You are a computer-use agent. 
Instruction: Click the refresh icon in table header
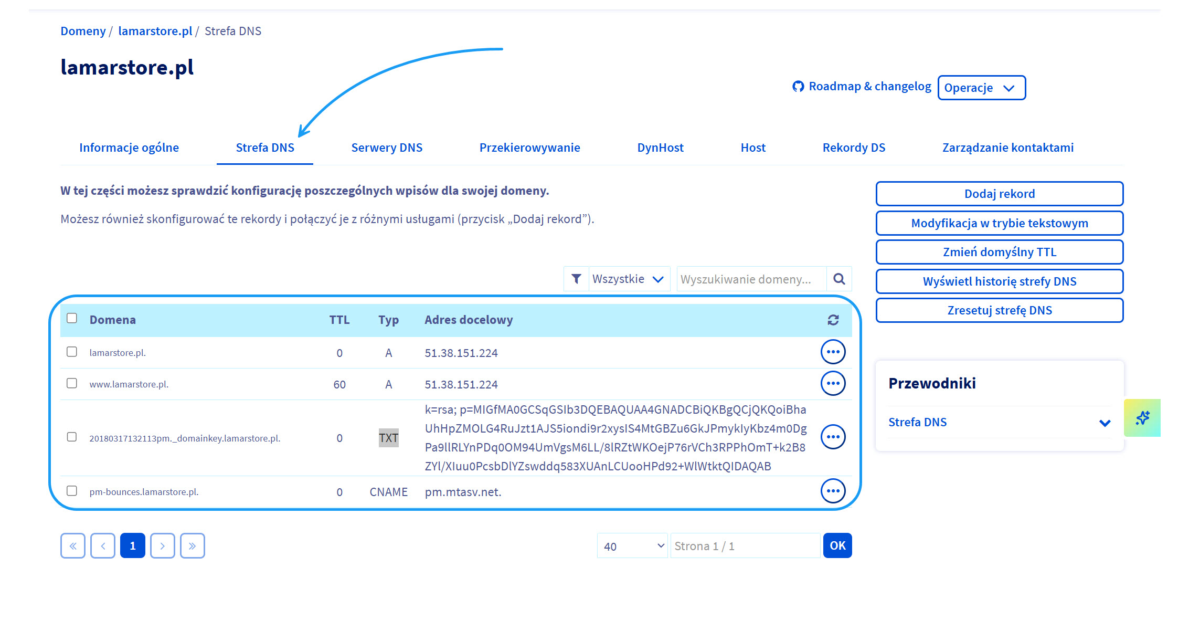pyautogui.click(x=833, y=320)
